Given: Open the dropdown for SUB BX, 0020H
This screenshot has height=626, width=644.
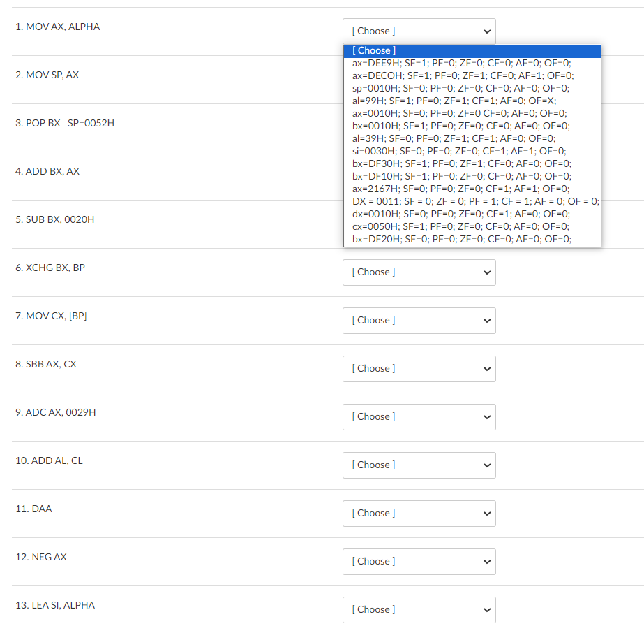Looking at the screenshot, I should pos(419,224).
